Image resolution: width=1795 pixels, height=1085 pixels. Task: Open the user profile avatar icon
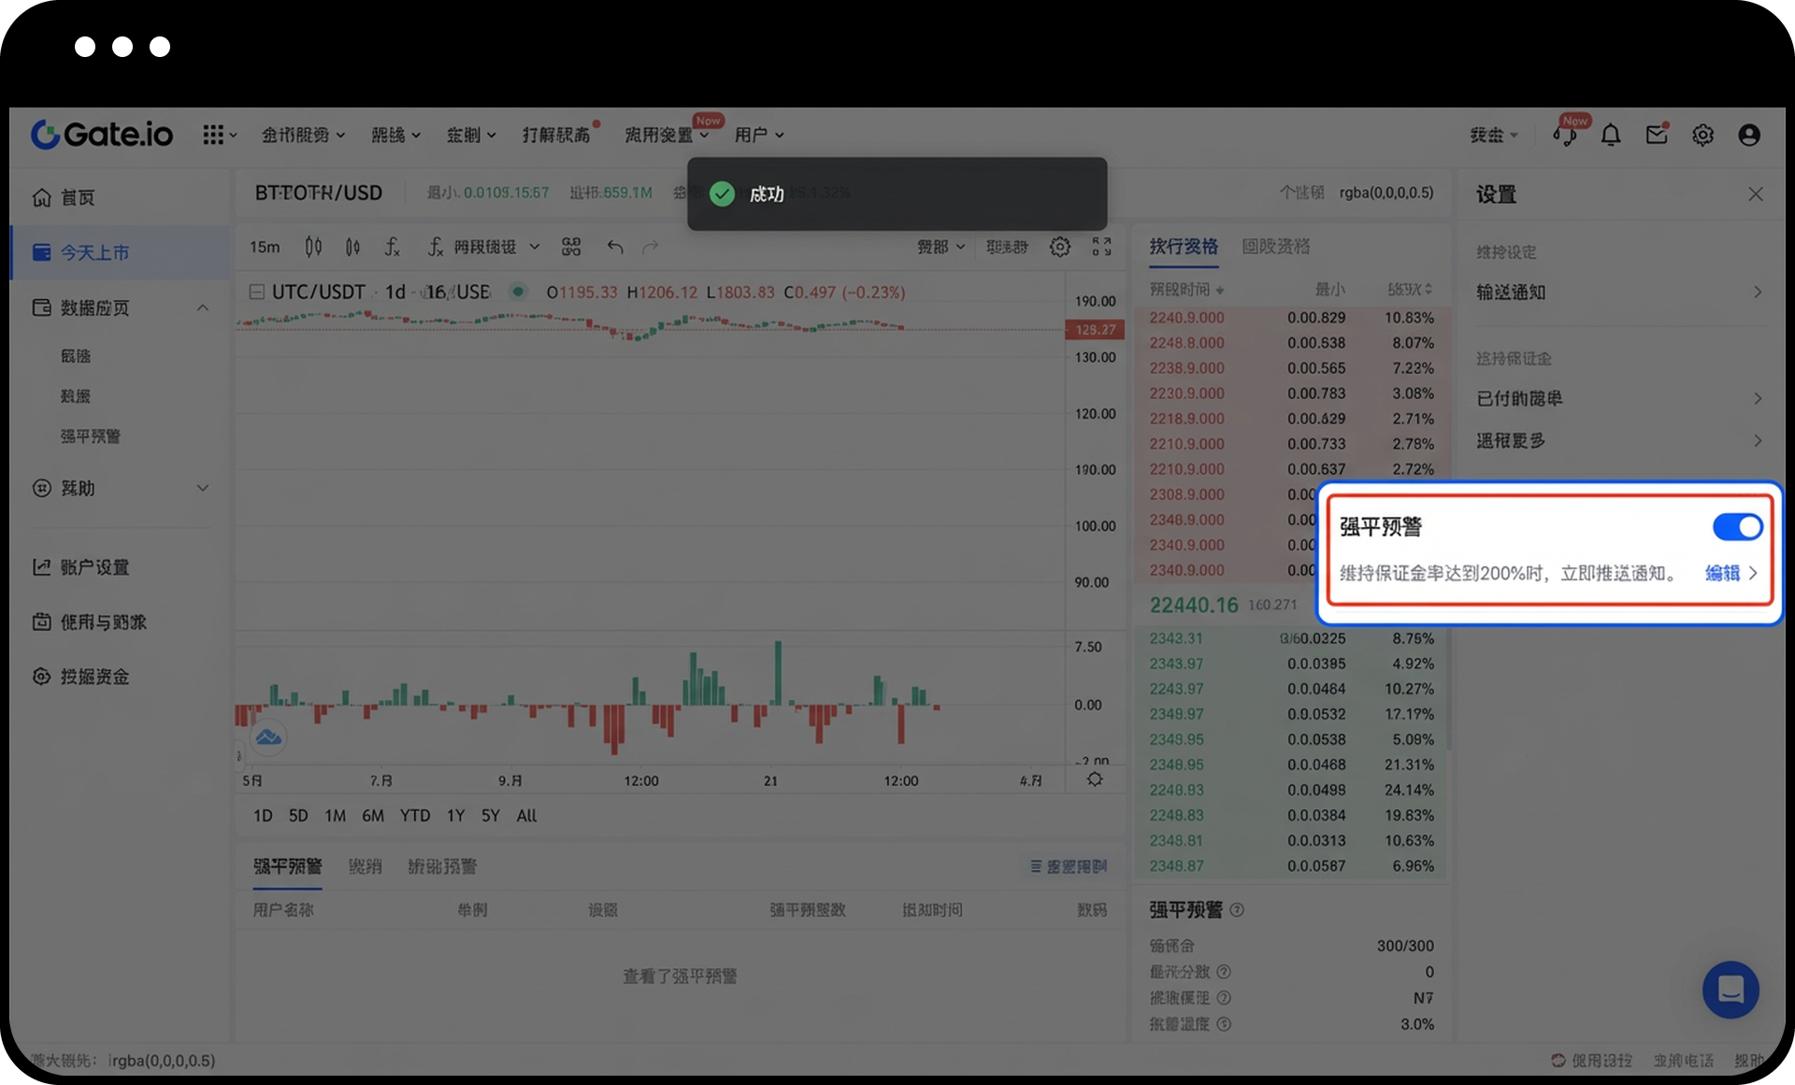pyautogui.click(x=1749, y=136)
